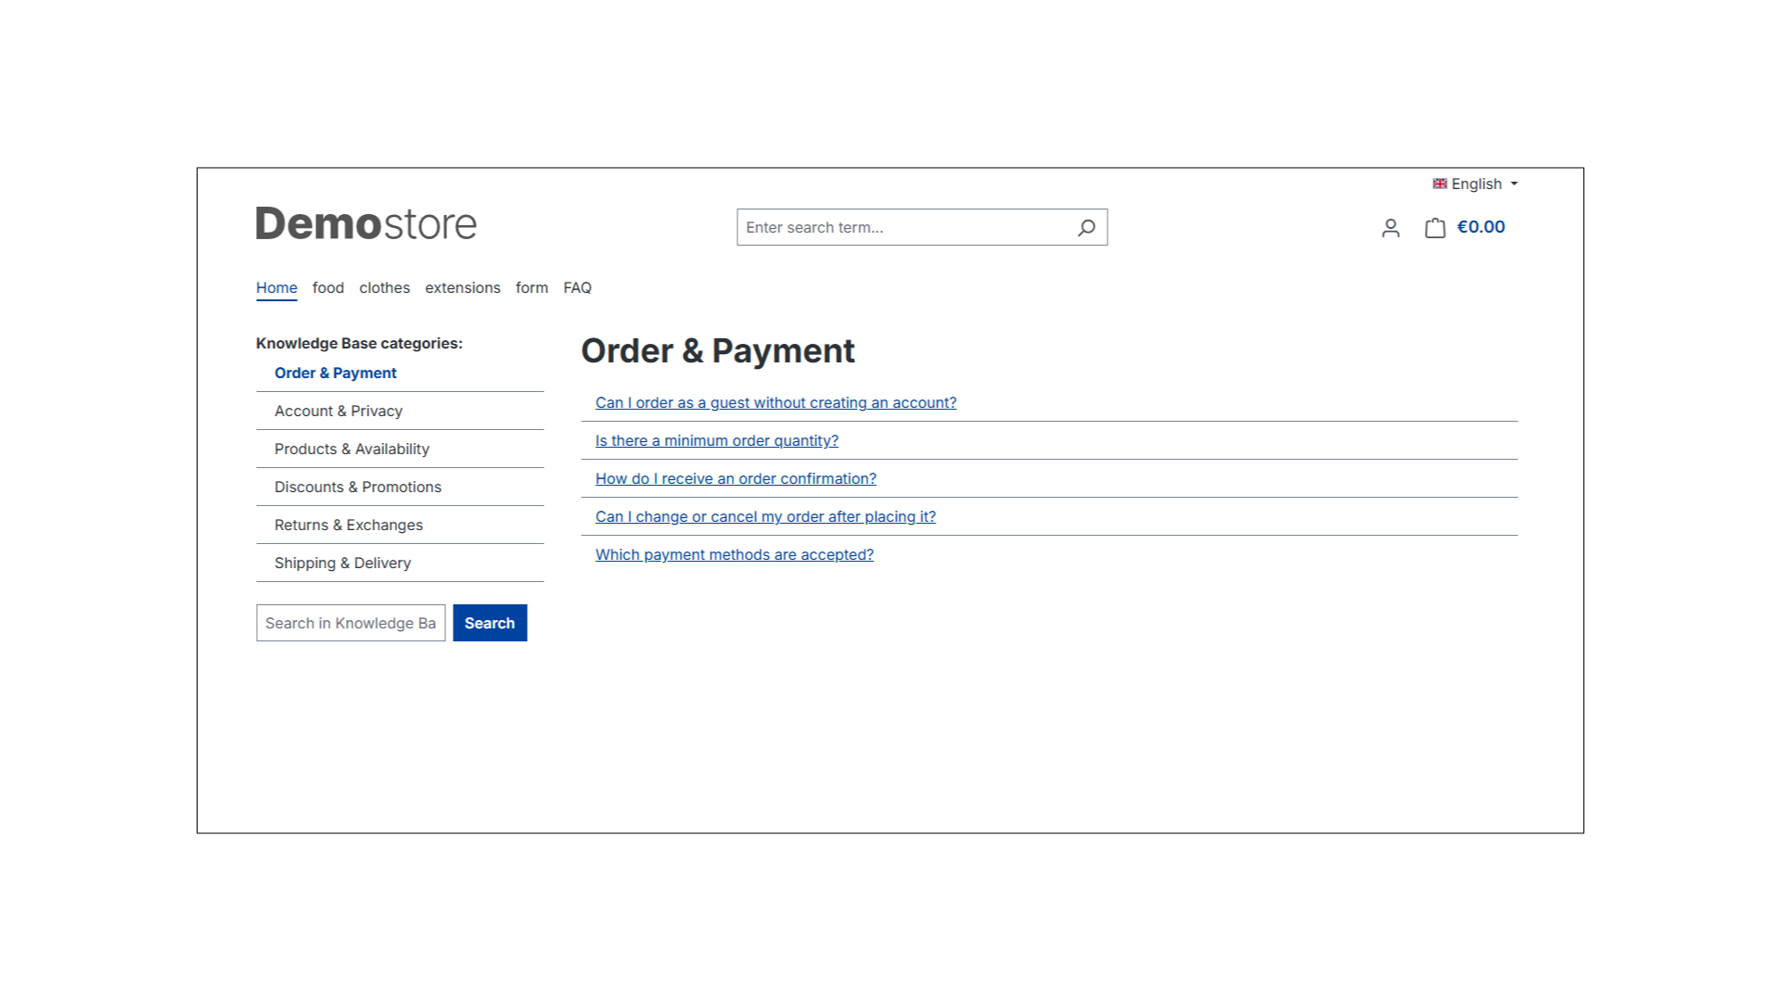Screen dimensions: 1781x1001
Task: Select the Products & Availability category
Action: click(x=352, y=450)
